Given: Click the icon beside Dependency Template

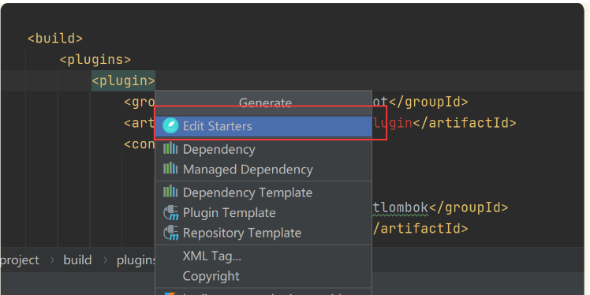Looking at the screenshot, I should [170, 192].
